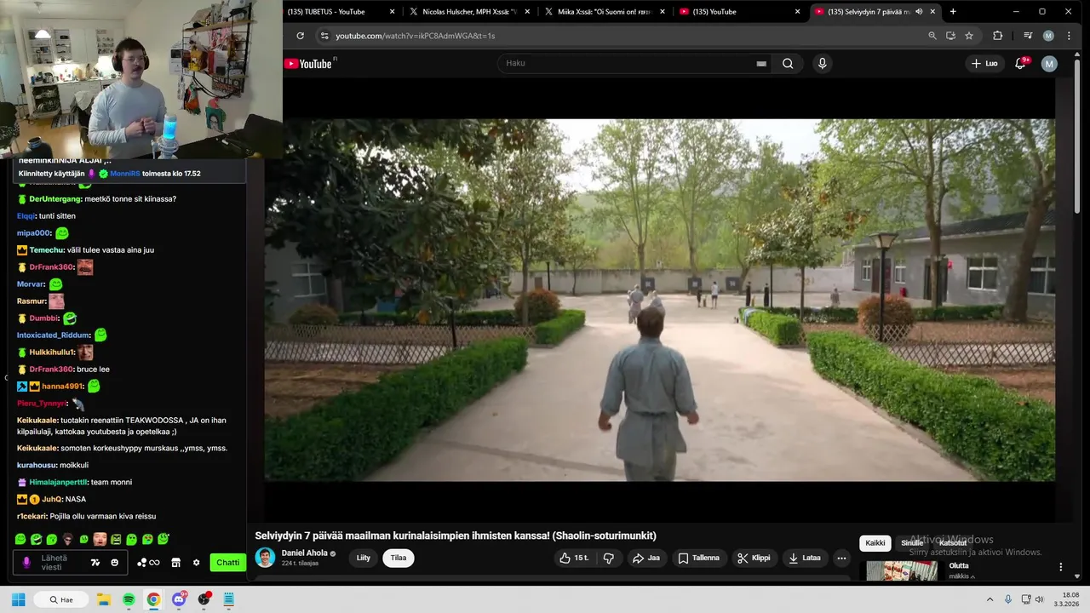Open Chrome extensions puzzle icon

click(x=997, y=36)
